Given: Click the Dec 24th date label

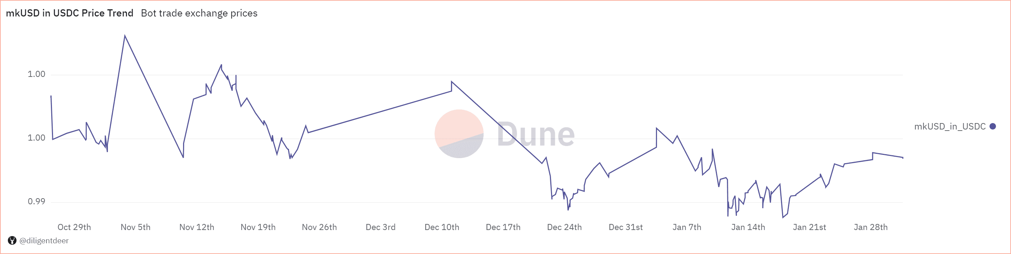Looking at the screenshot, I should [564, 227].
